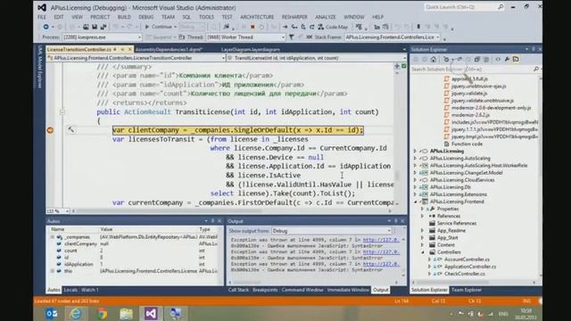Click the ReSharper hammer action icon
Screen dimensions: 571x321
tap(71, 129)
